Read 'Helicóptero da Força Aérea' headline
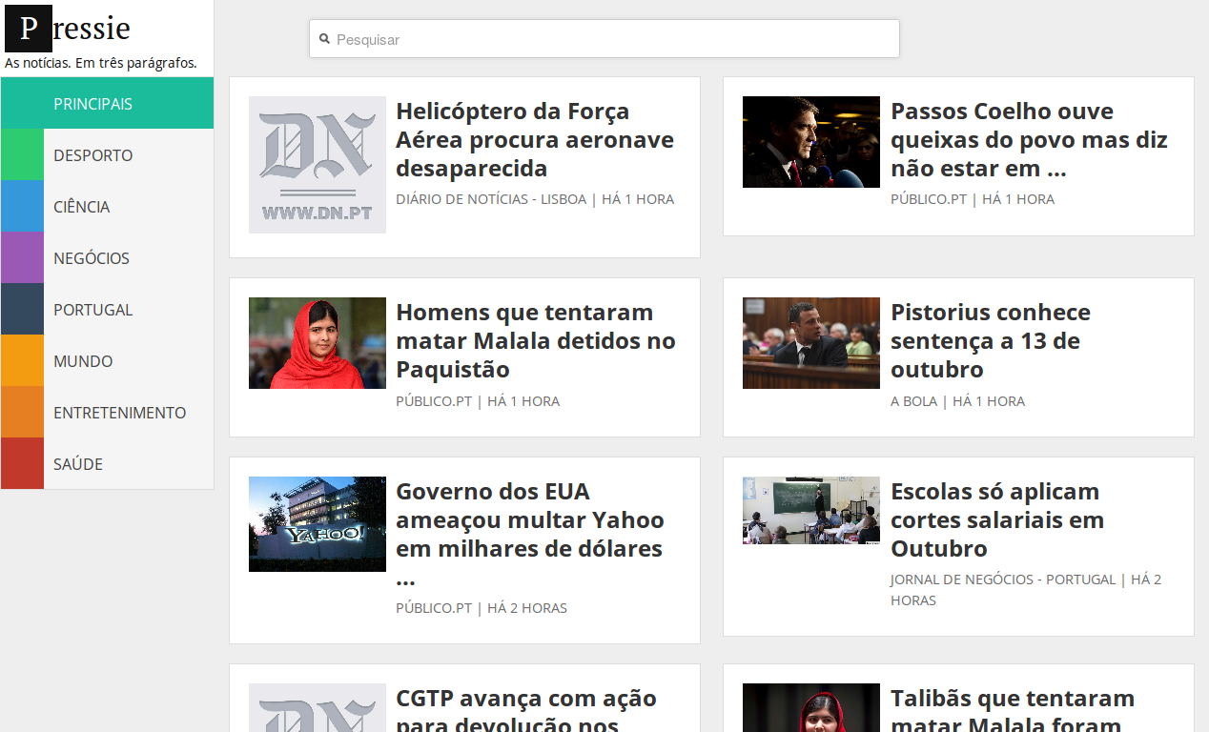The width and height of the screenshot is (1209, 732). pos(534,140)
